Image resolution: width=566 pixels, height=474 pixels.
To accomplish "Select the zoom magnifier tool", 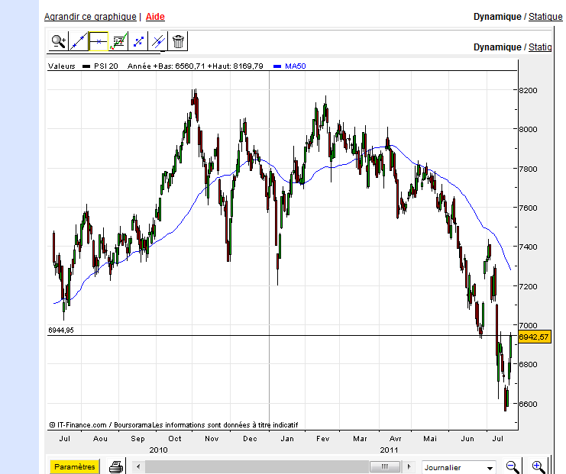I will [x=59, y=41].
